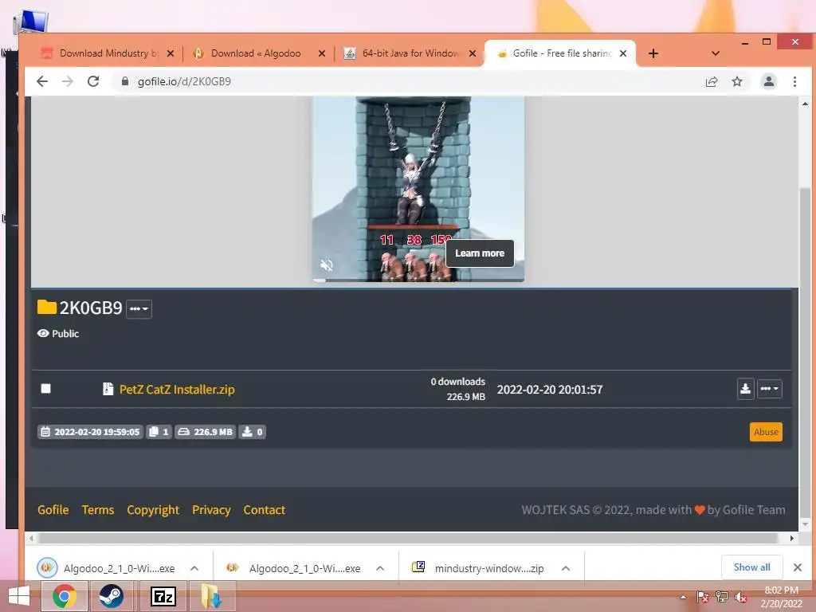This screenshot has width=816, height=612.
Task: Click Learn more on the ad
Action: [x=480, y=253]
